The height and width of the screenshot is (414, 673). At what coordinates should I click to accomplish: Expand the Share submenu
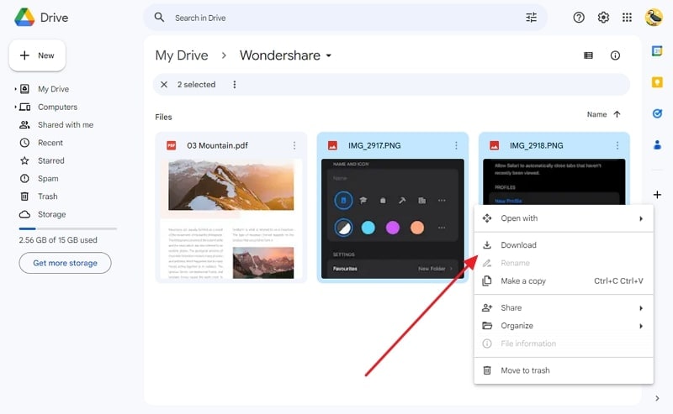(564, 307)
